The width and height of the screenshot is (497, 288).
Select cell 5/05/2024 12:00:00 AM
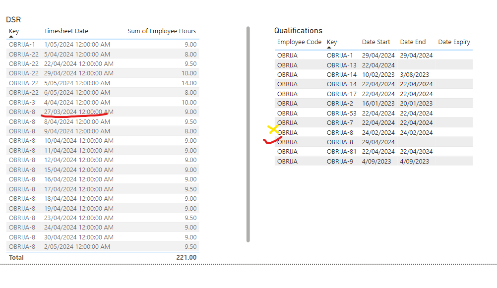(x=77, y=83)
